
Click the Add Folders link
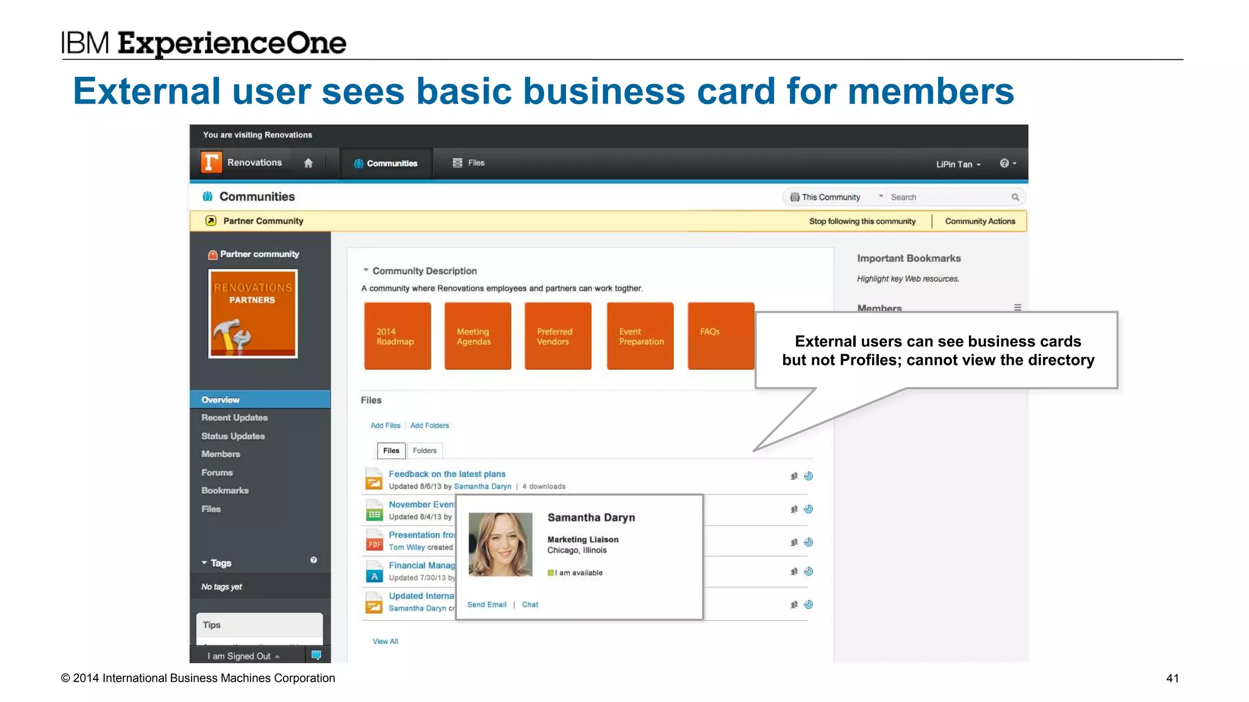429,425
